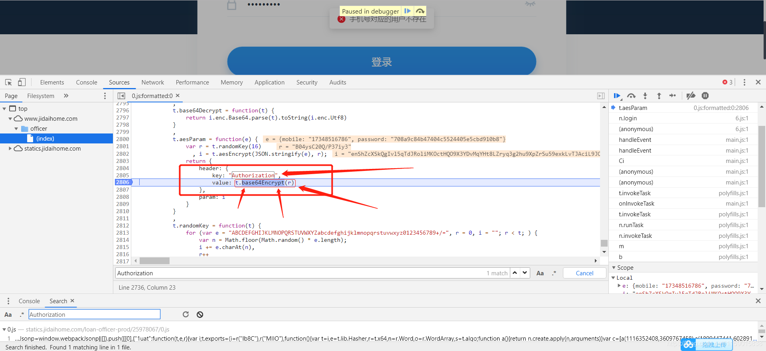Toggle match case in Search drawer
The width and height of the screenshot is (766, 351).
point(8,314)
